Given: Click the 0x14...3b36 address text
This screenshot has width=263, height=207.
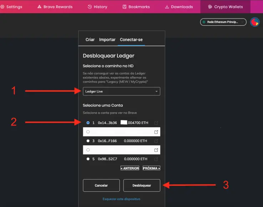Looking at the screenshot, I should tap(107, 123).
